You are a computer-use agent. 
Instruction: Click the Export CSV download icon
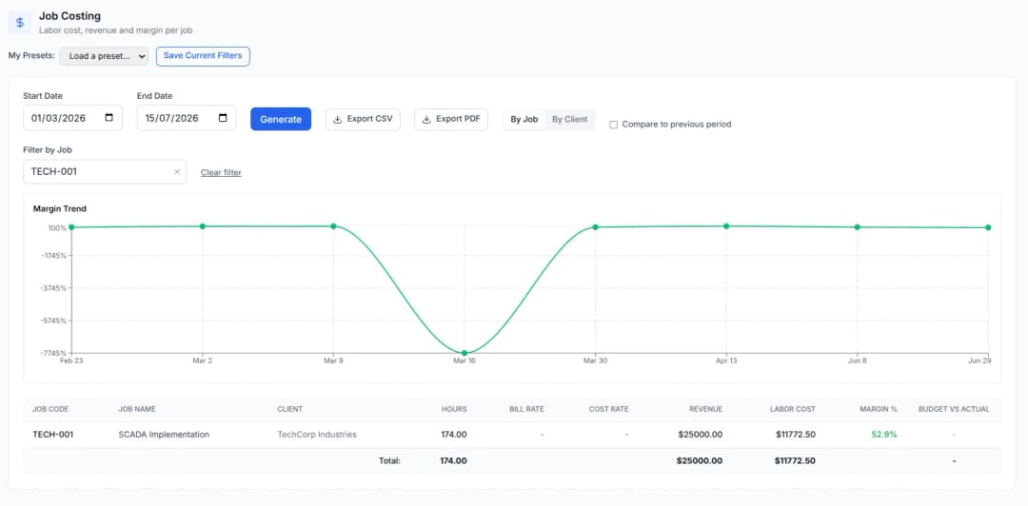pyautogui.click(x=338, y=119)
